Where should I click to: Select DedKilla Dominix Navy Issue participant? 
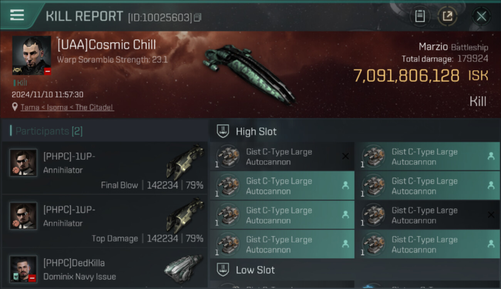point(105,269)
